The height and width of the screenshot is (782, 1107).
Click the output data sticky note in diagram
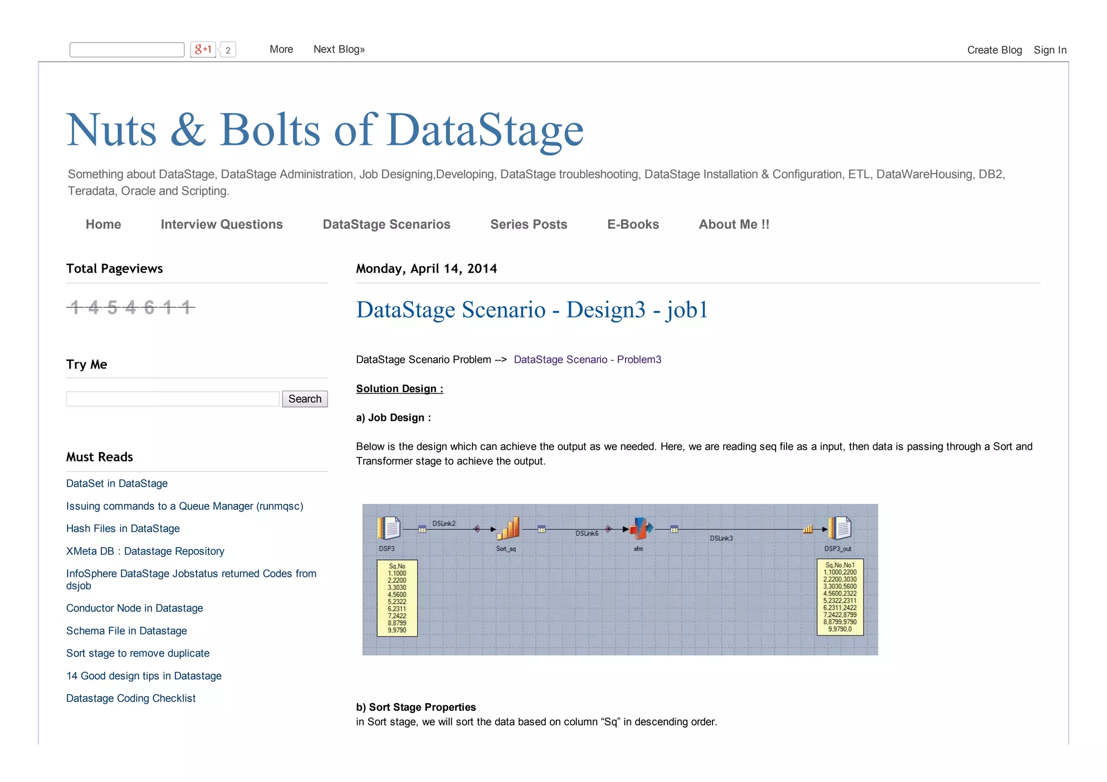pyautogui.click(x=839, y=597)
